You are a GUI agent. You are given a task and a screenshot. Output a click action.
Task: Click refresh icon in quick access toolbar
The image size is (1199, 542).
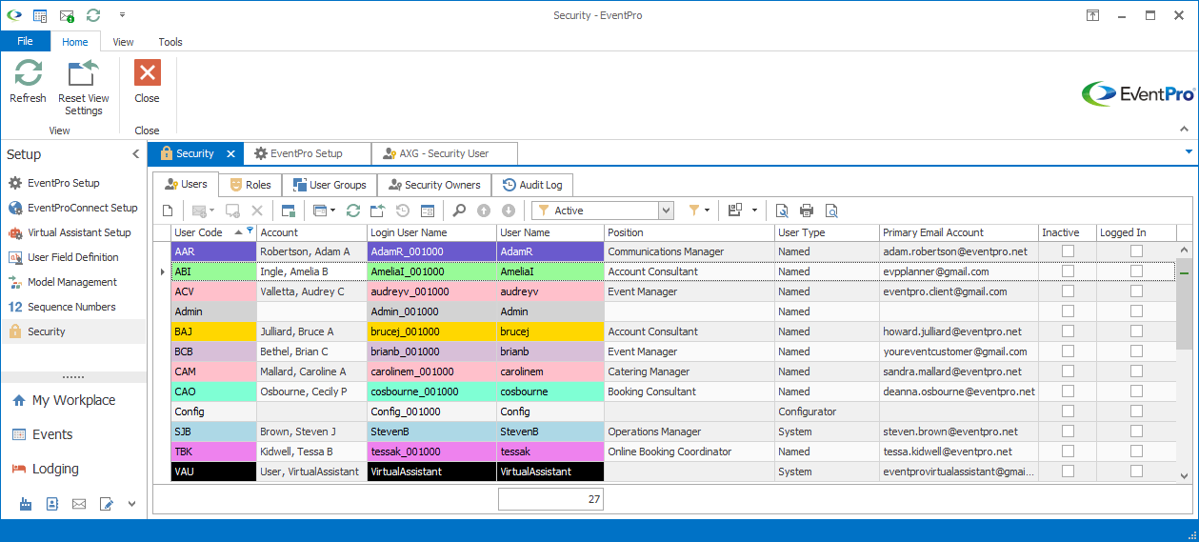(93, 15)
